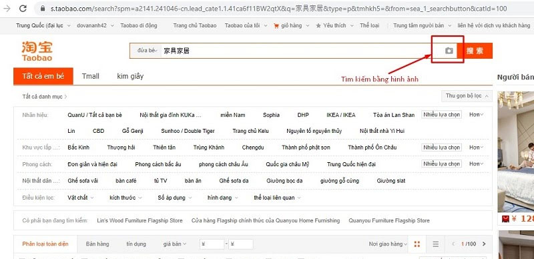534x259 pixels.
Task: Click 'Trang chủ Taobao' link
Action: point(195,25)
